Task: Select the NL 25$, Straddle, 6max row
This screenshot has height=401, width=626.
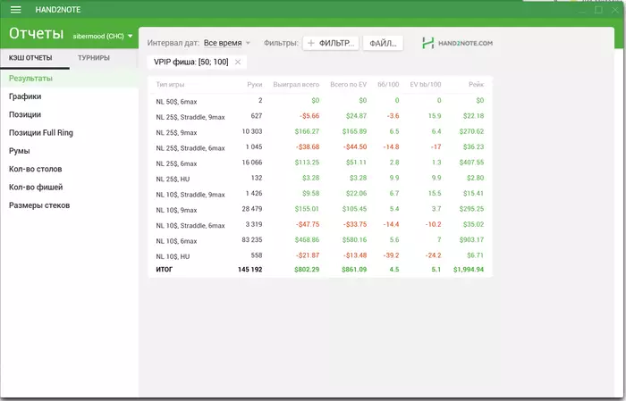Action: click(x=320, y=147)
